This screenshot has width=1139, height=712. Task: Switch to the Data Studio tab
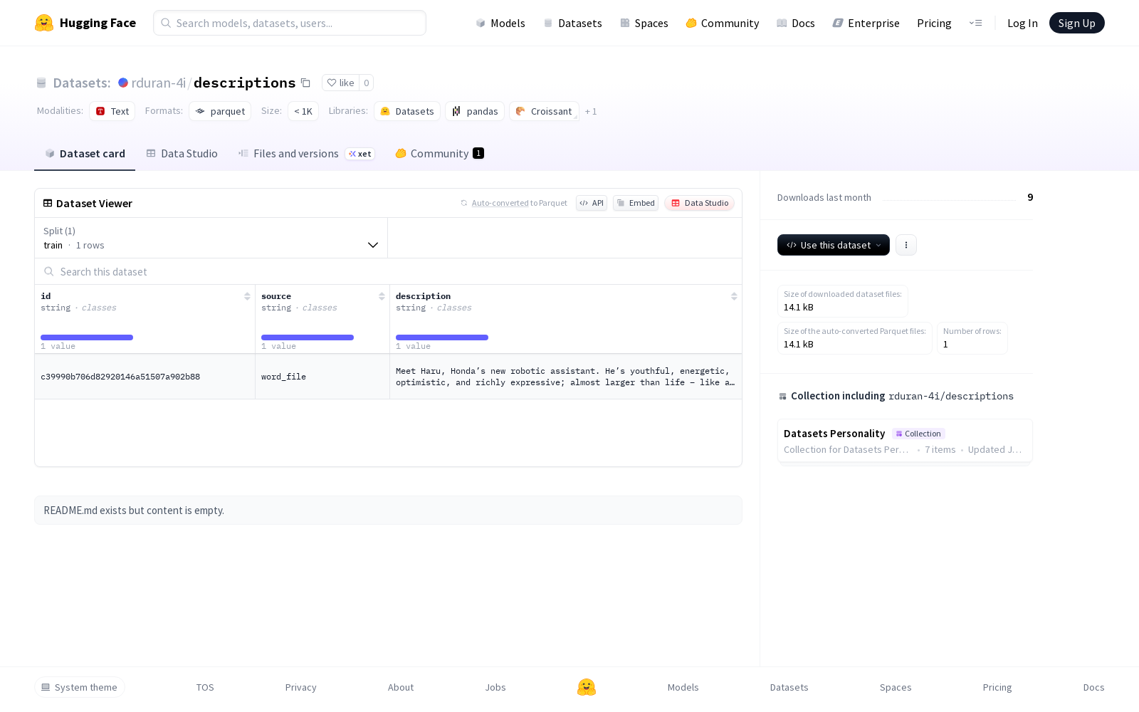pos(182,154)
